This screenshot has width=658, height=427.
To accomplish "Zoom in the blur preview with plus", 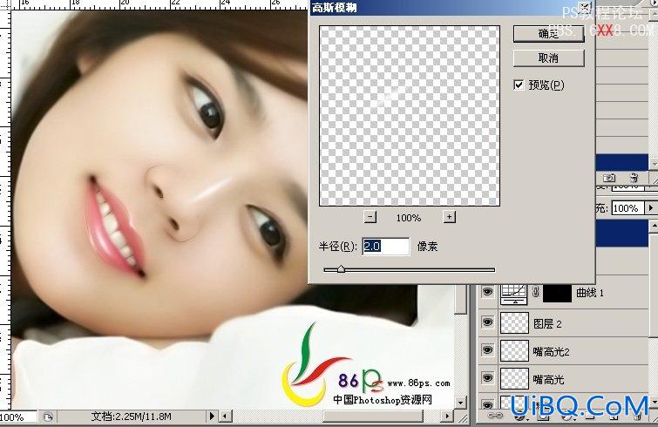I will pyautogui.click(x=449, y=217).
